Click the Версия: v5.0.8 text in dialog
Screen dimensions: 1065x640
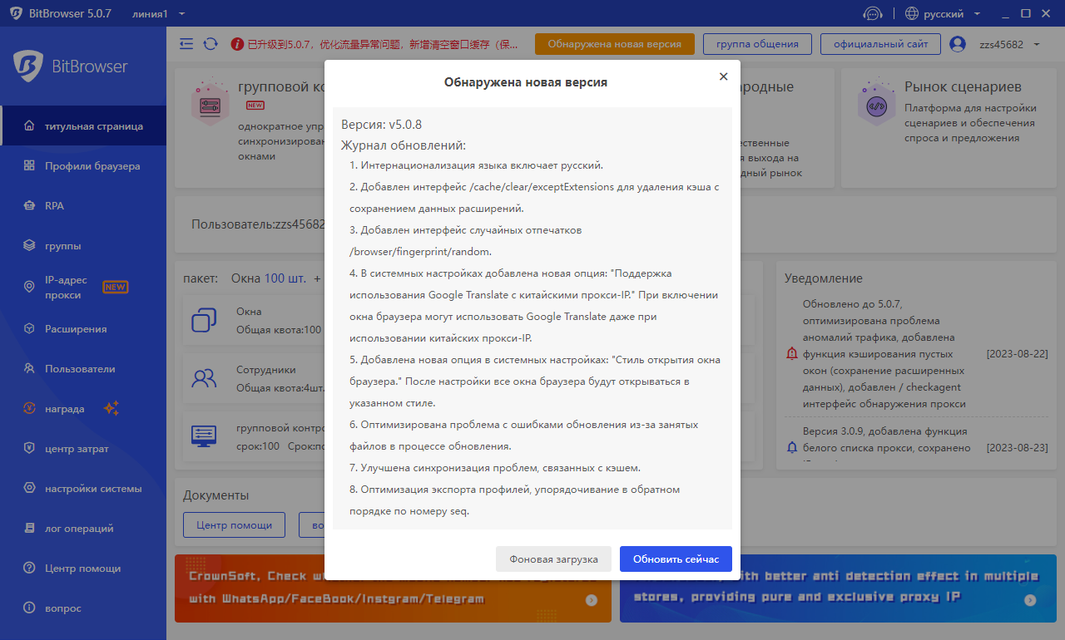click(382, 125)
